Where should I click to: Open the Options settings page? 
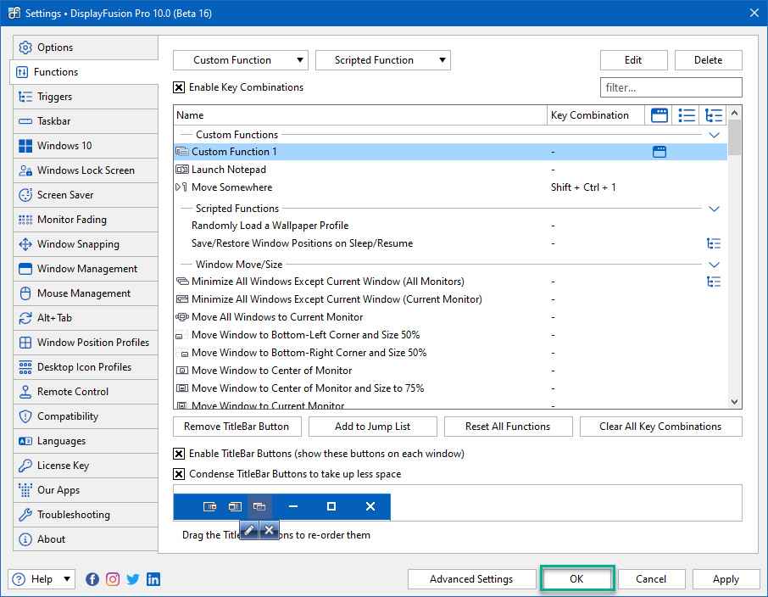(86, 47)
